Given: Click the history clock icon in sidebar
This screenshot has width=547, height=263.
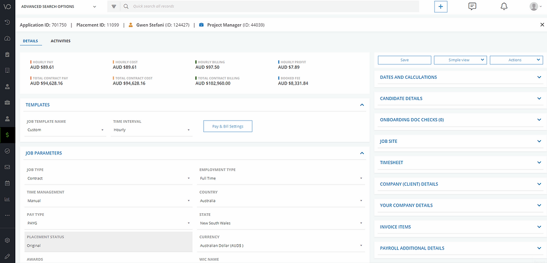Looking at the screenshot, I should pos(7,22).
